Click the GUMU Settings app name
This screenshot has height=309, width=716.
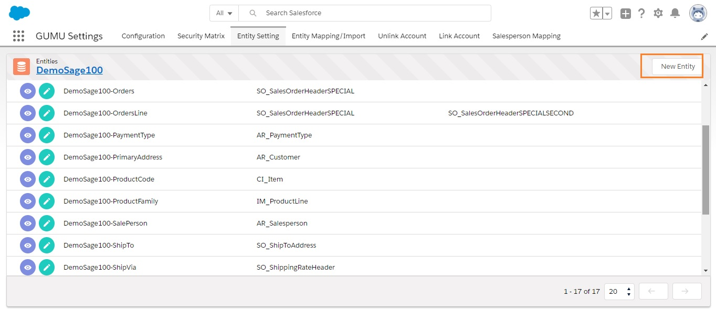click(69, 36)
